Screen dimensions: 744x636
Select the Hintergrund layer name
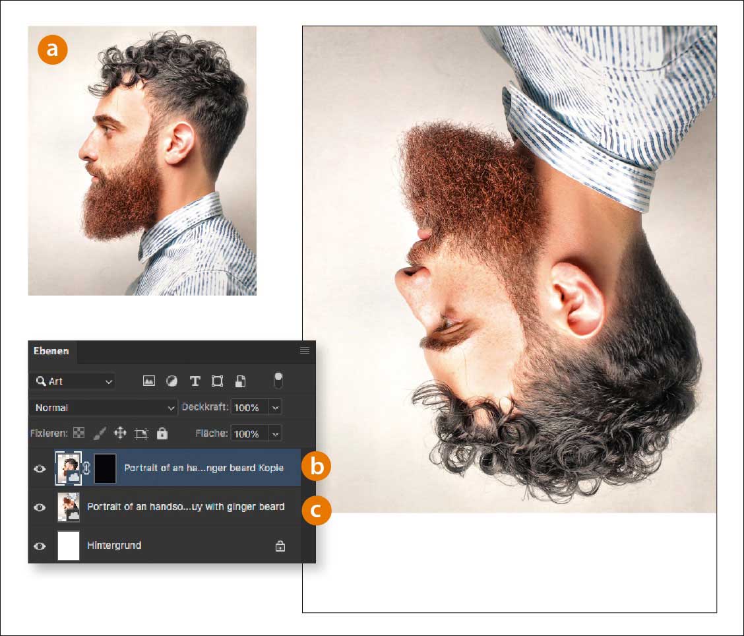(x=114, y=546)
